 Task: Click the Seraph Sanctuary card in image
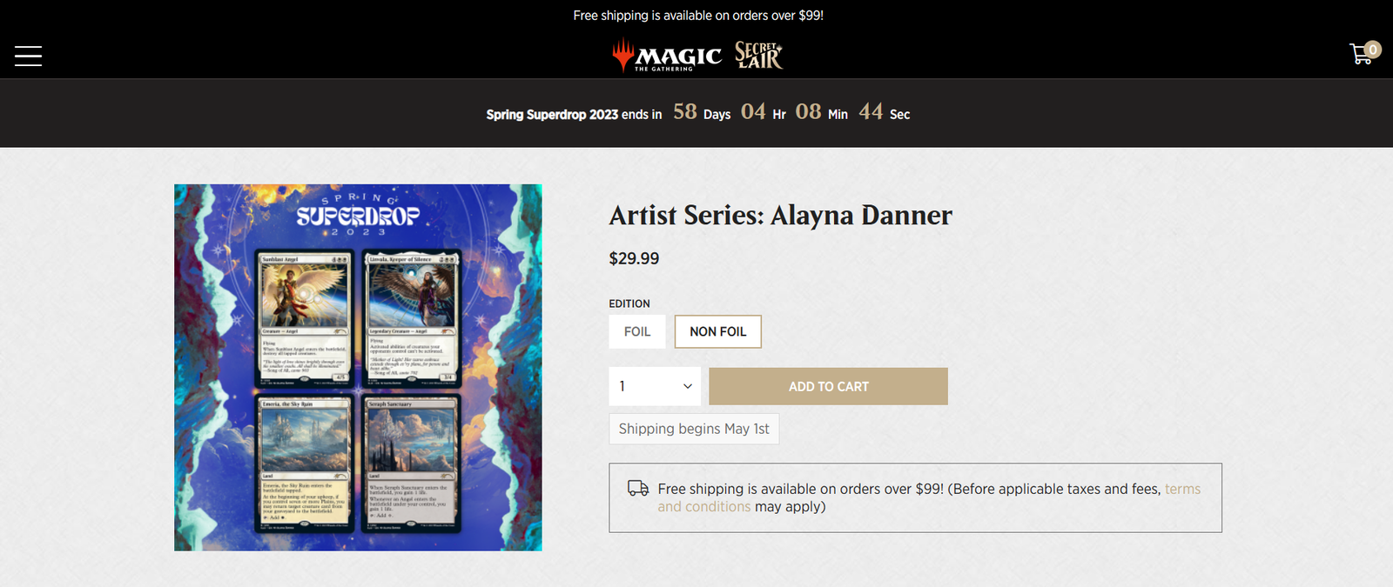tap(412, 464)
